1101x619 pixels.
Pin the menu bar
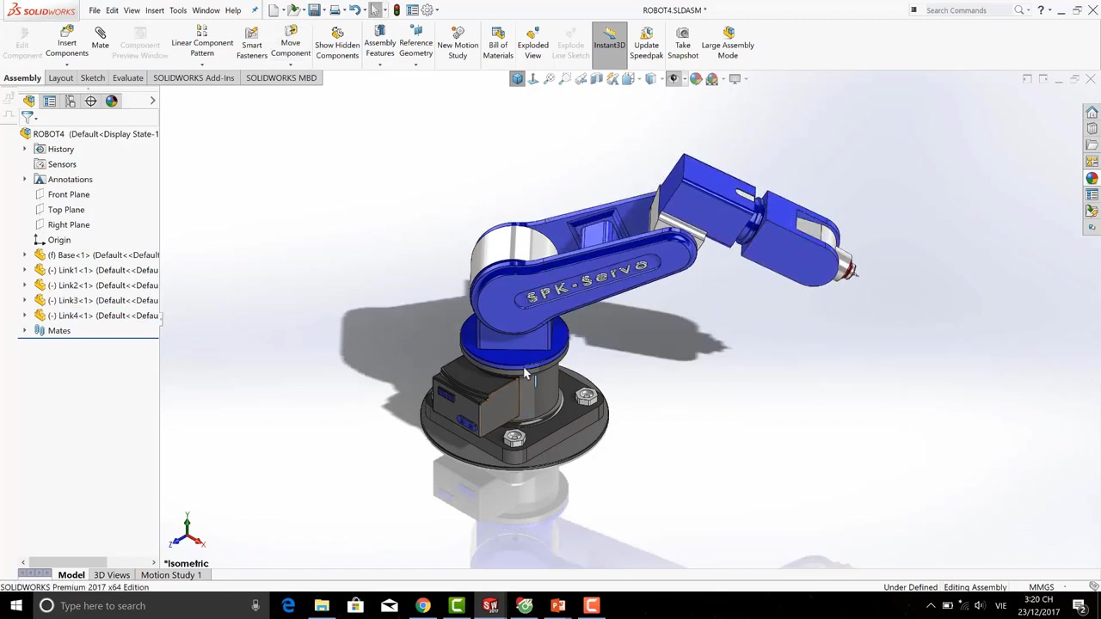coord(255,10)
